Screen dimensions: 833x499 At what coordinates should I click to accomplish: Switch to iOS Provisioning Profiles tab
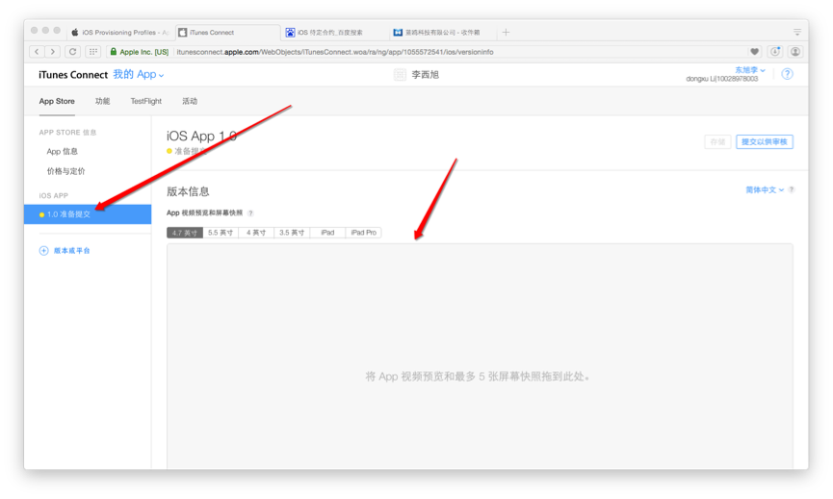tap(119, 33)
